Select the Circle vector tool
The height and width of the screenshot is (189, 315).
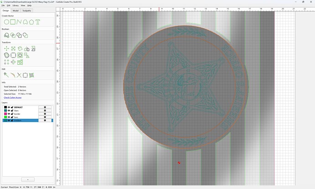(x=6, y=22)
